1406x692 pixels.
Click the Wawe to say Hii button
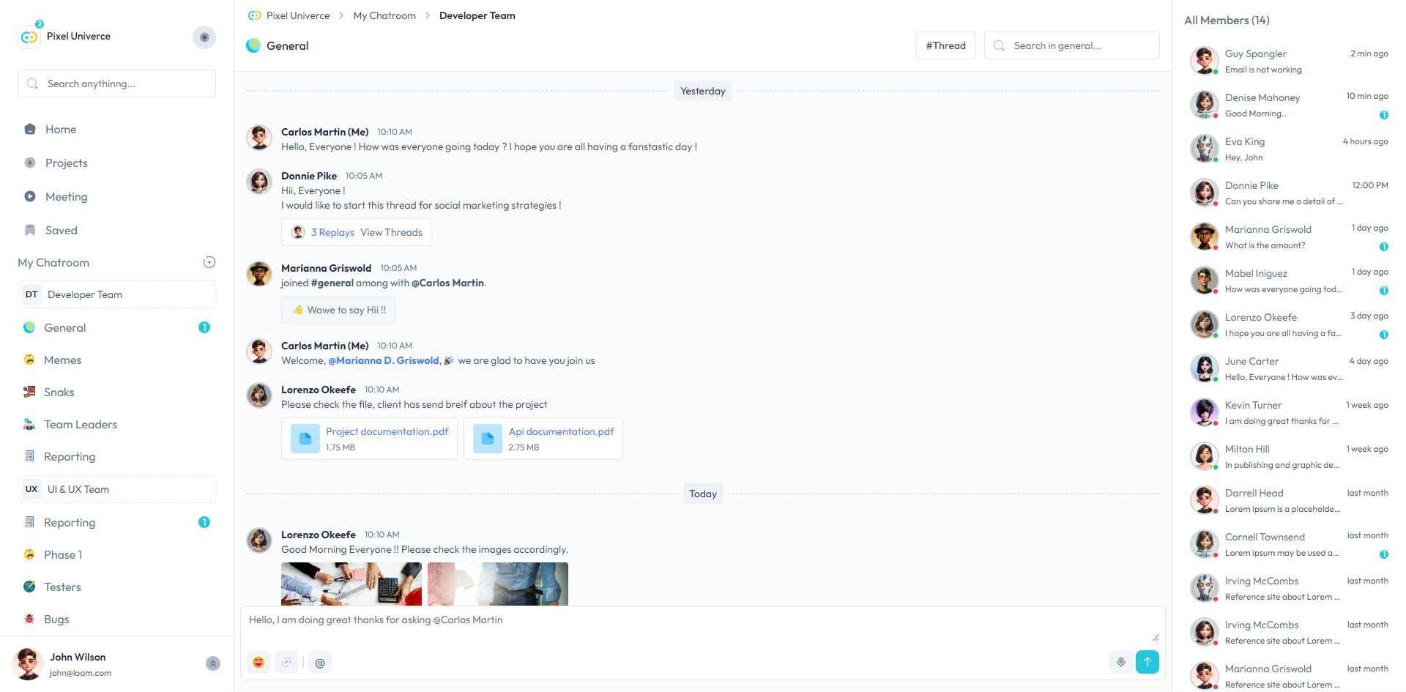click(338, 310)
